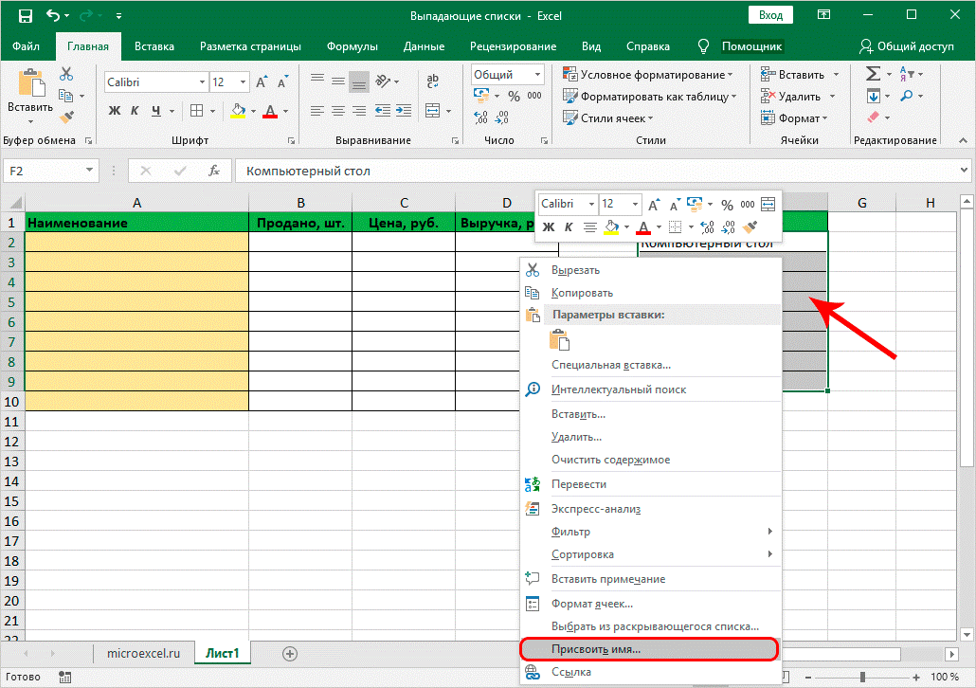Click the Undo arrow icon

52,16
